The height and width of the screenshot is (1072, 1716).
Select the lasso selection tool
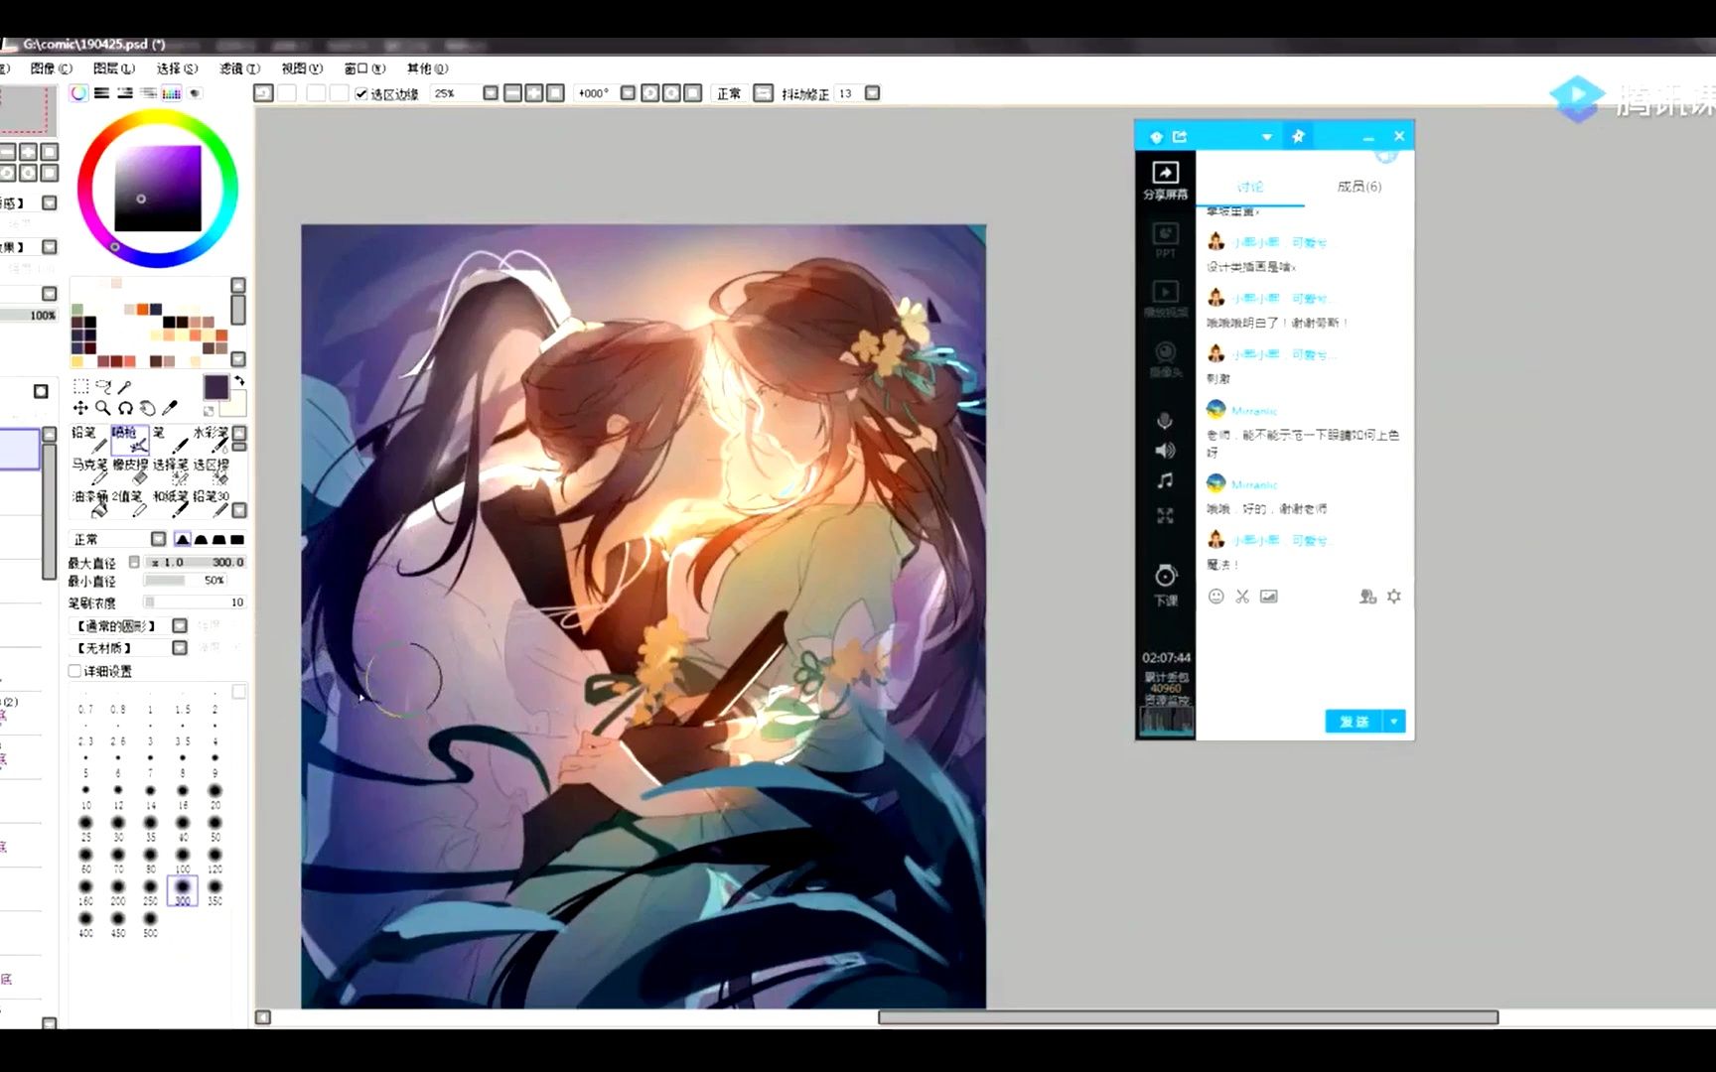click(x=103, y=386)
